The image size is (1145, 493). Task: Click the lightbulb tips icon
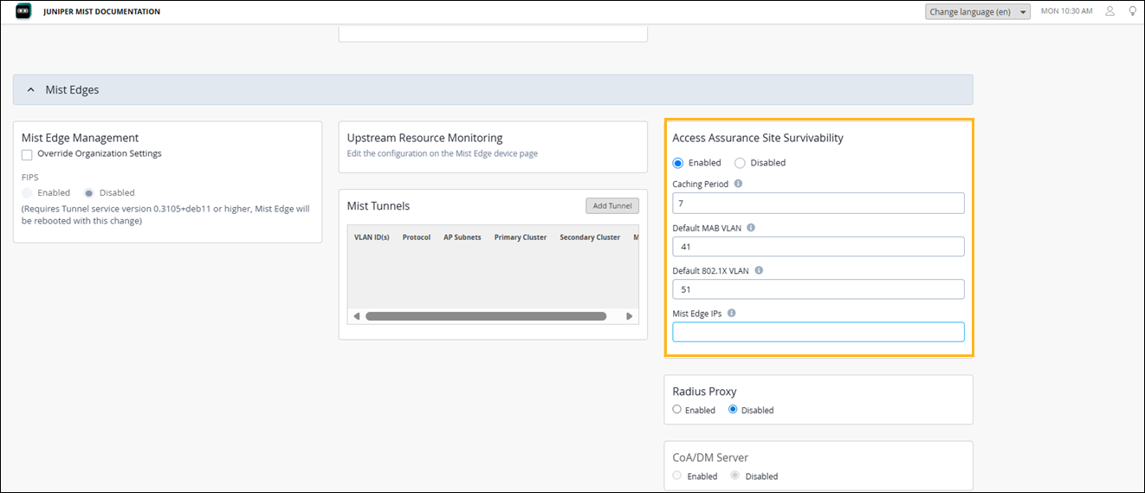(1132, 11)
